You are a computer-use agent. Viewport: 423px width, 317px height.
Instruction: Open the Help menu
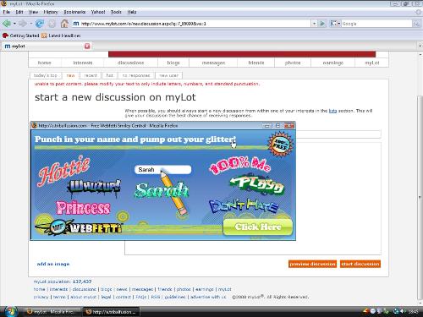pyautogui.click(x=132, y=12)
